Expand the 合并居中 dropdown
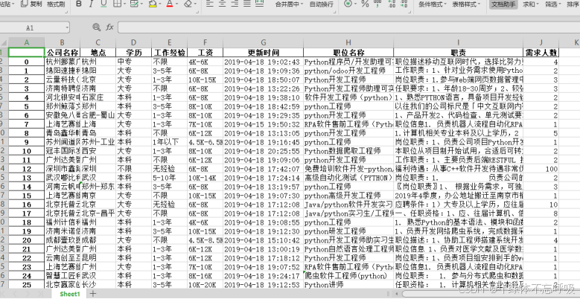This screenshot has height=299, width=580. coord(302,4)
